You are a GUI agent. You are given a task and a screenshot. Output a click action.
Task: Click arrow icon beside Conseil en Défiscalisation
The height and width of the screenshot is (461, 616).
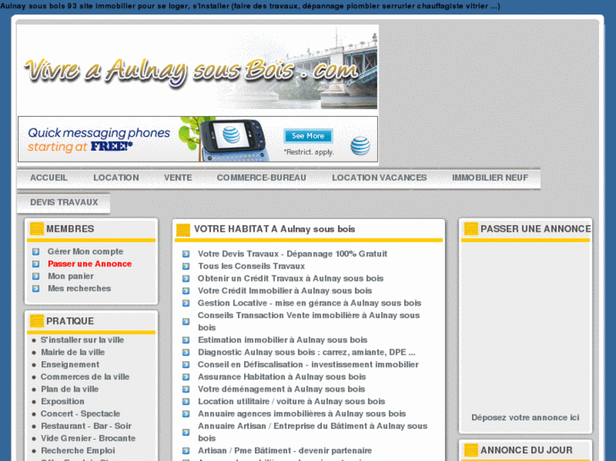[x=186, y=365]
